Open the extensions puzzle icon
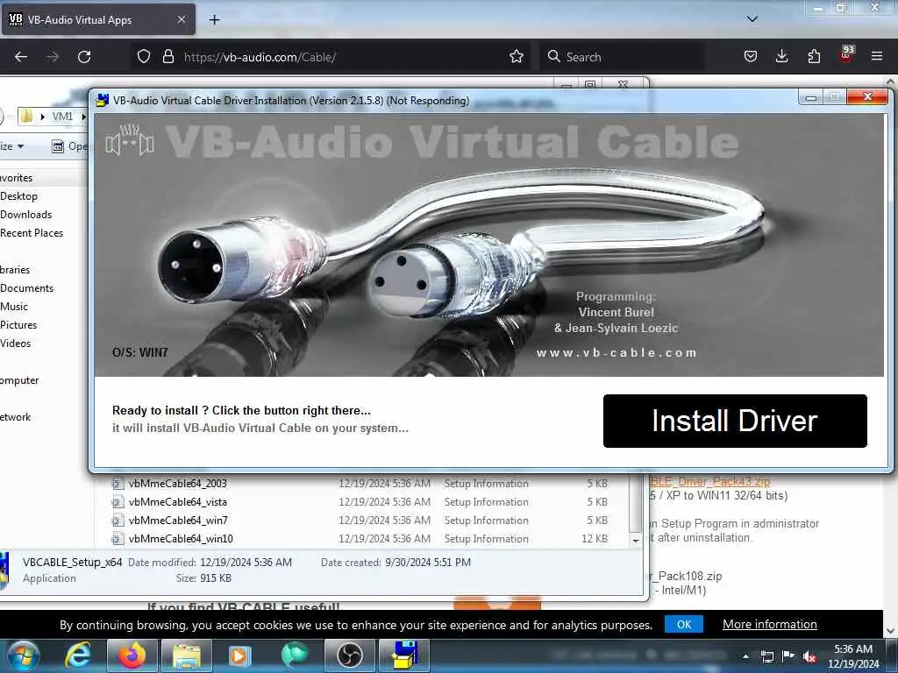The image size is (898, 673). tap(814, 57)
